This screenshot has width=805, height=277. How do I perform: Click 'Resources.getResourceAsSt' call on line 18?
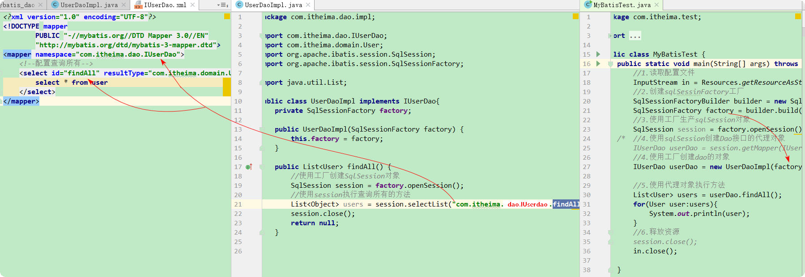click(x=752, y=83)
